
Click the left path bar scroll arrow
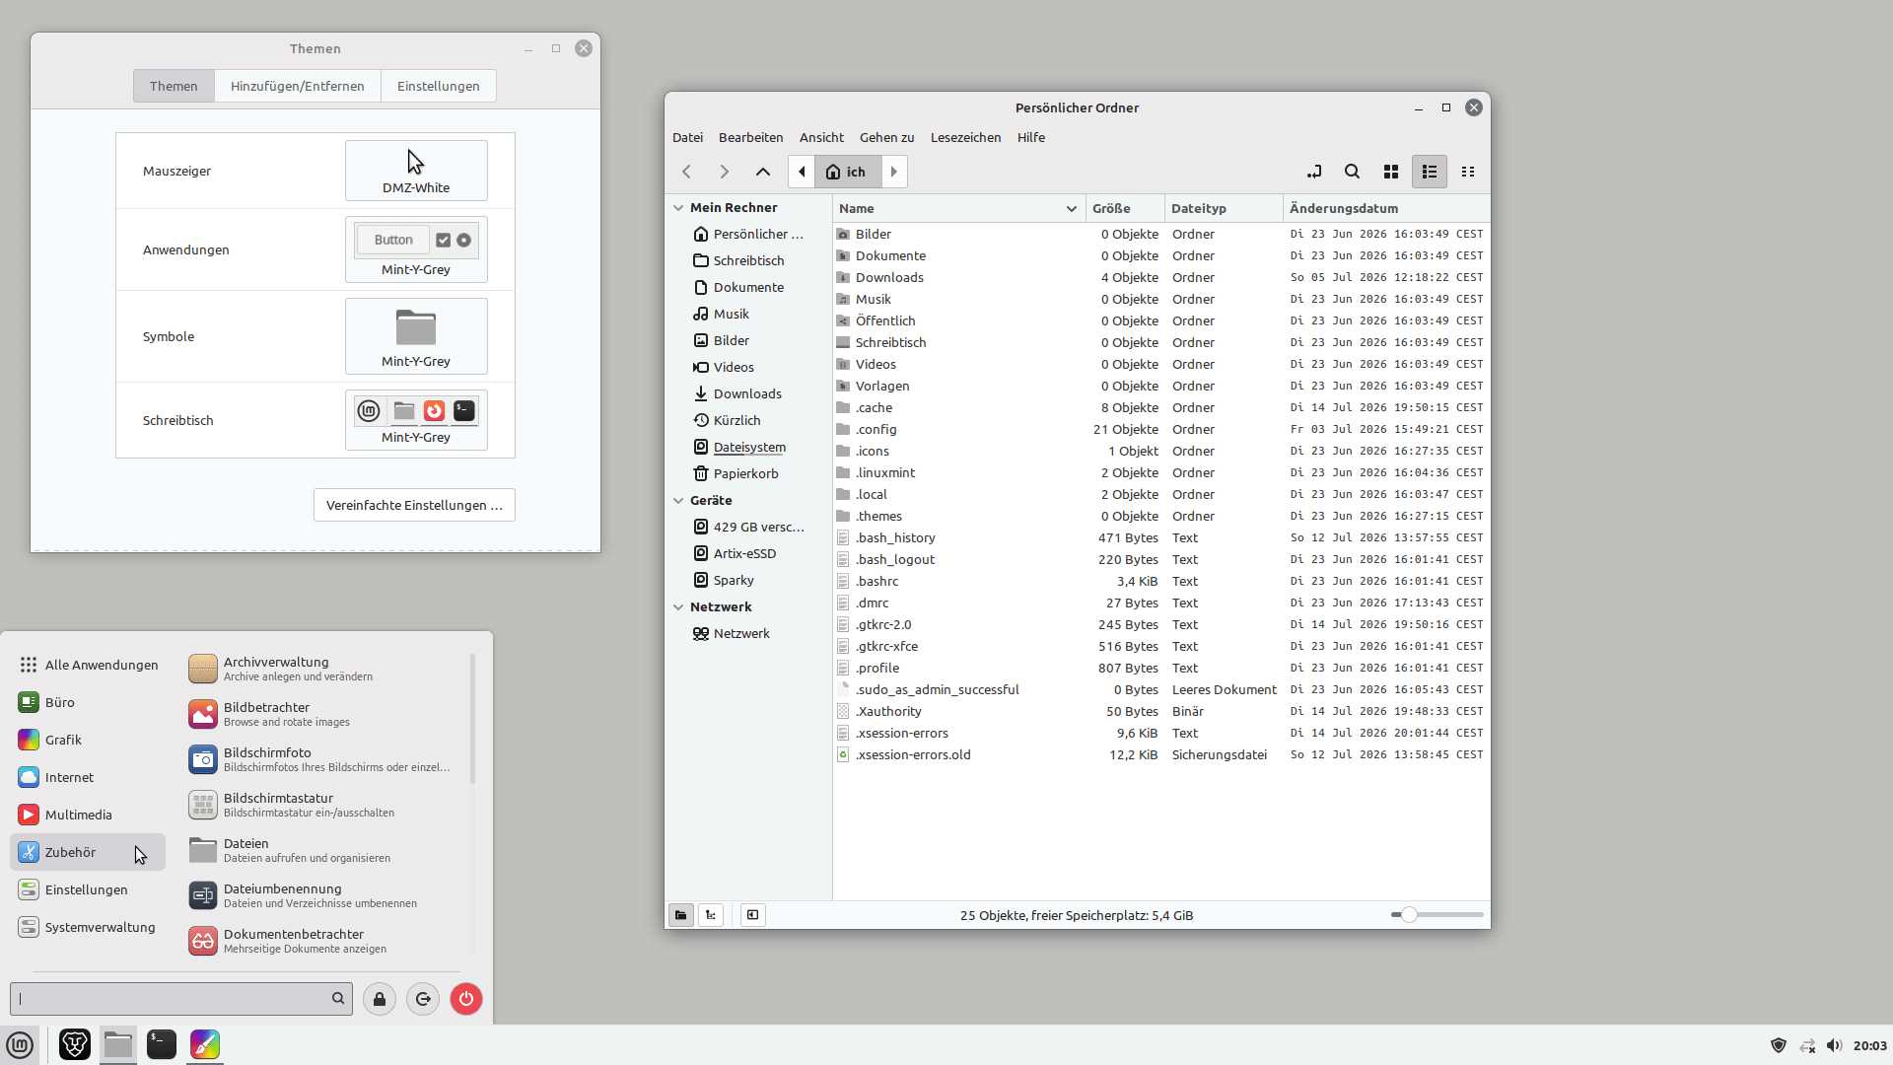point(802,172)
